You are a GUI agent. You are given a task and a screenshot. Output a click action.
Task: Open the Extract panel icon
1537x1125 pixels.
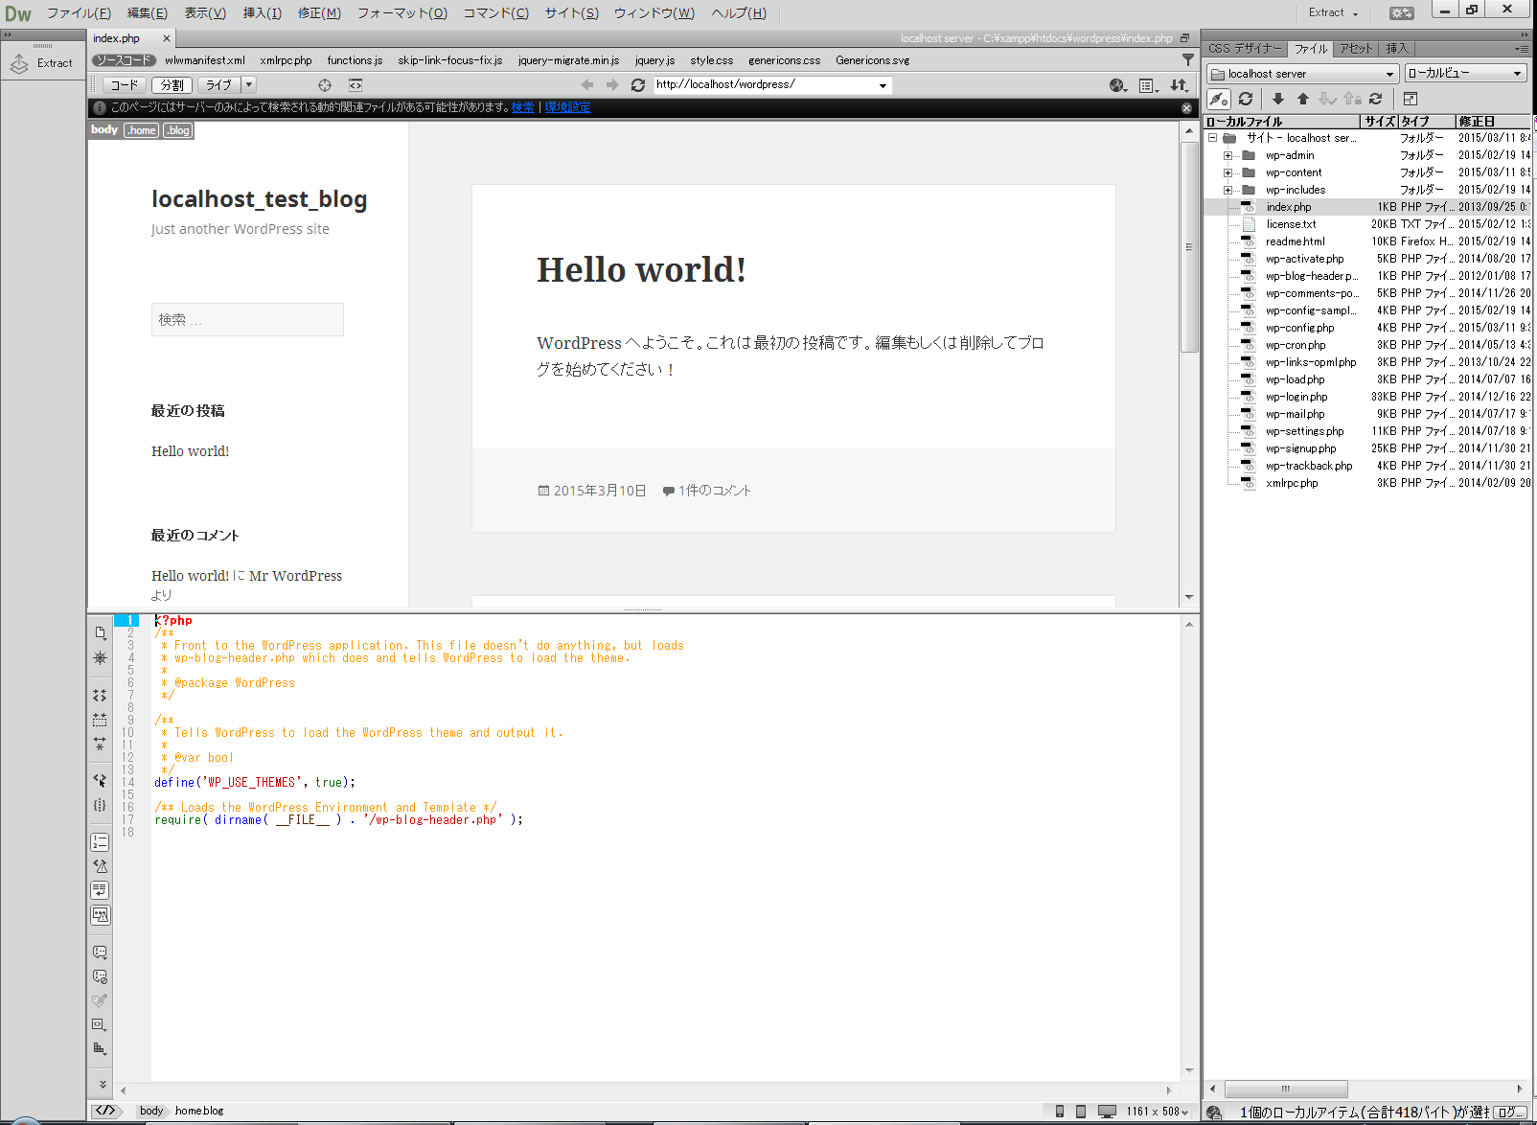tap(19, 63)
